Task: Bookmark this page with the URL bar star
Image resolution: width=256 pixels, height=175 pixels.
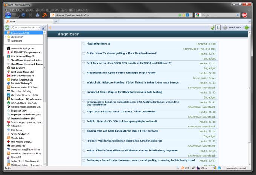Action: [x=184, y=15]
